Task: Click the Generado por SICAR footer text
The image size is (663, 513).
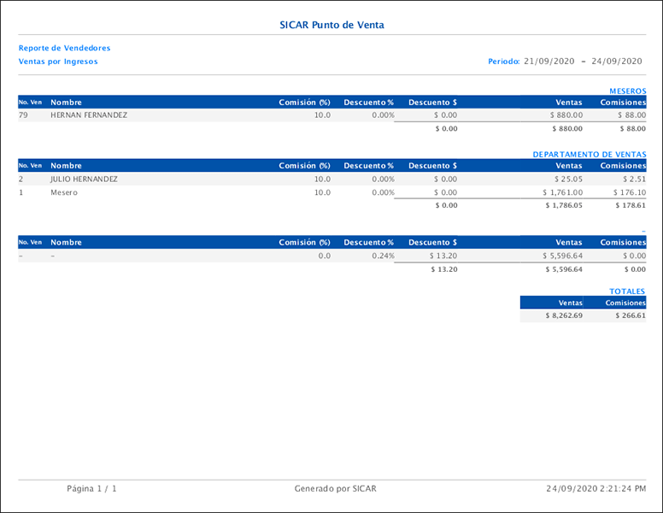Action: click(x=335, y=488)
